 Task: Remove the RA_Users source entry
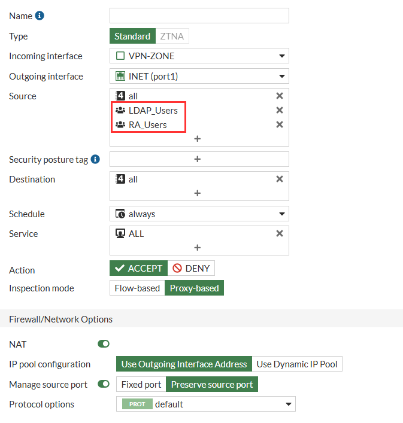coord(280,124)
